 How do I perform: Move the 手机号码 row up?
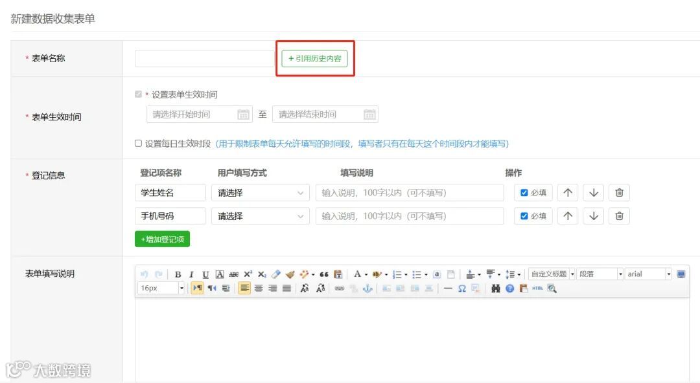[x=568, y=216]
